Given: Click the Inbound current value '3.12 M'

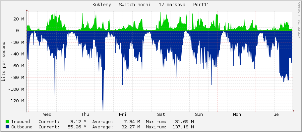Looking at the screenshot, I should click(78, 122).
